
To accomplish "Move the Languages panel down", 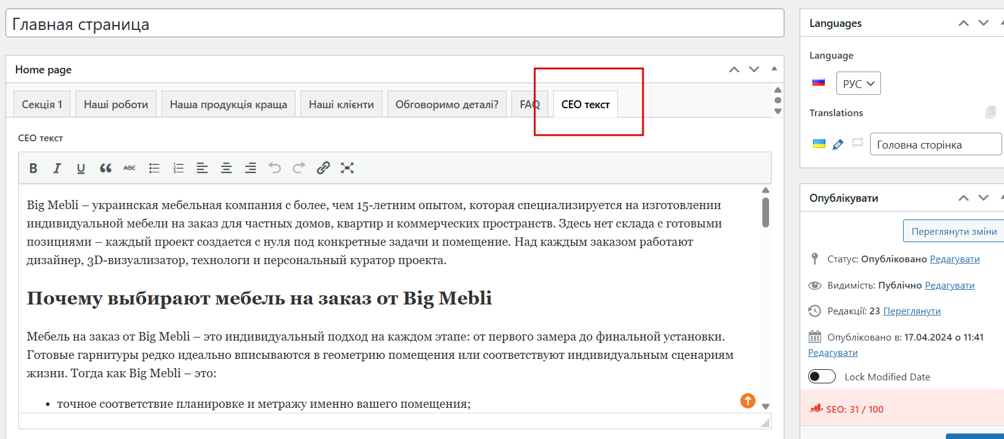I will coord(983,23).
